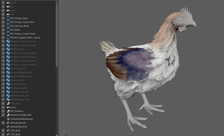
Task: Expand the top camera node
Action: click(x=3, y=7)
